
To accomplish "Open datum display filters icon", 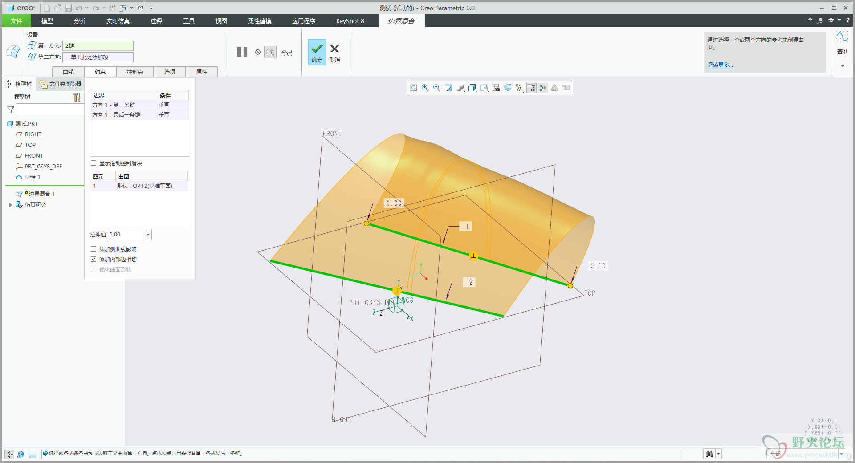I will click(x=519, y=88).
